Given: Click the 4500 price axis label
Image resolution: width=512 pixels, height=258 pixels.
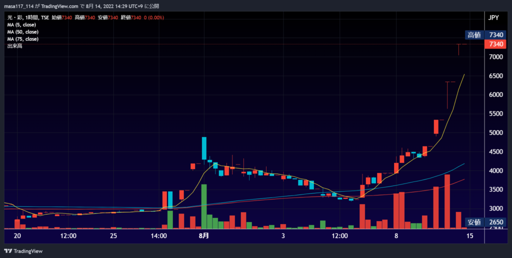Looking at the screenshot, I should 496,152.
